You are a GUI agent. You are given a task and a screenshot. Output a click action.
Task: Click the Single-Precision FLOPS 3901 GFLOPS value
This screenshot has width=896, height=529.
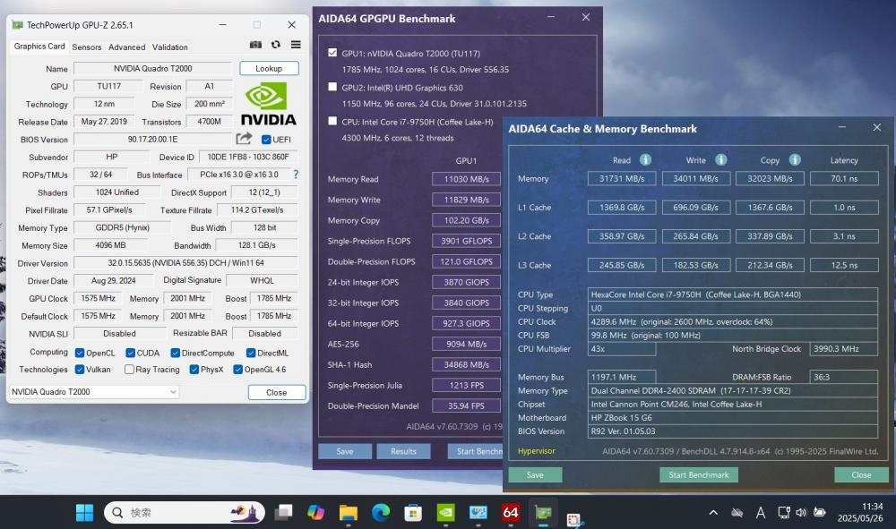tap(466, 241)
